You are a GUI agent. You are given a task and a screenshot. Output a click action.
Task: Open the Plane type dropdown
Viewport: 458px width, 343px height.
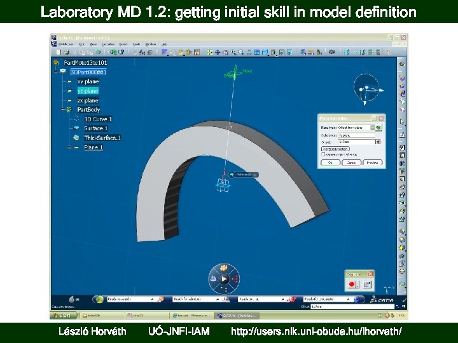[x=372, y=128]
